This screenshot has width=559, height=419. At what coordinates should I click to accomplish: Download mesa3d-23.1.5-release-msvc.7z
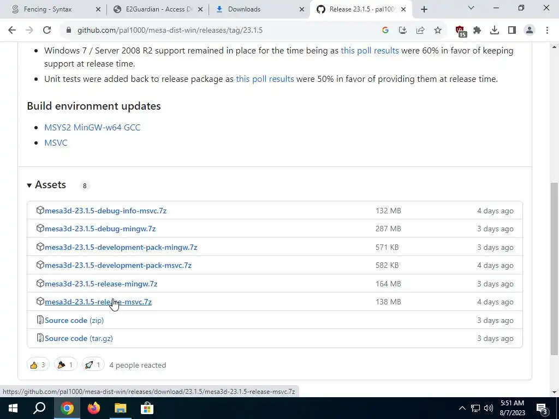98,302
